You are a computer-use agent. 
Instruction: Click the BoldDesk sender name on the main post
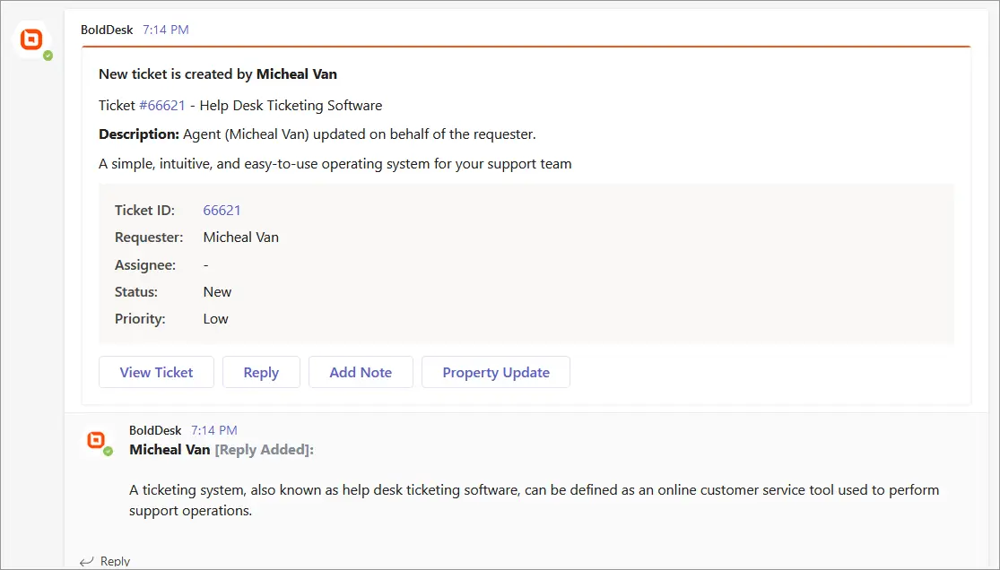point(107,30)
